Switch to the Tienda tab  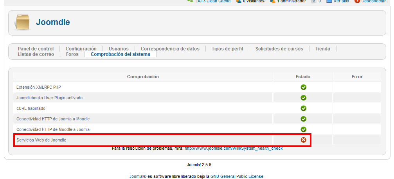coord(323,49)
